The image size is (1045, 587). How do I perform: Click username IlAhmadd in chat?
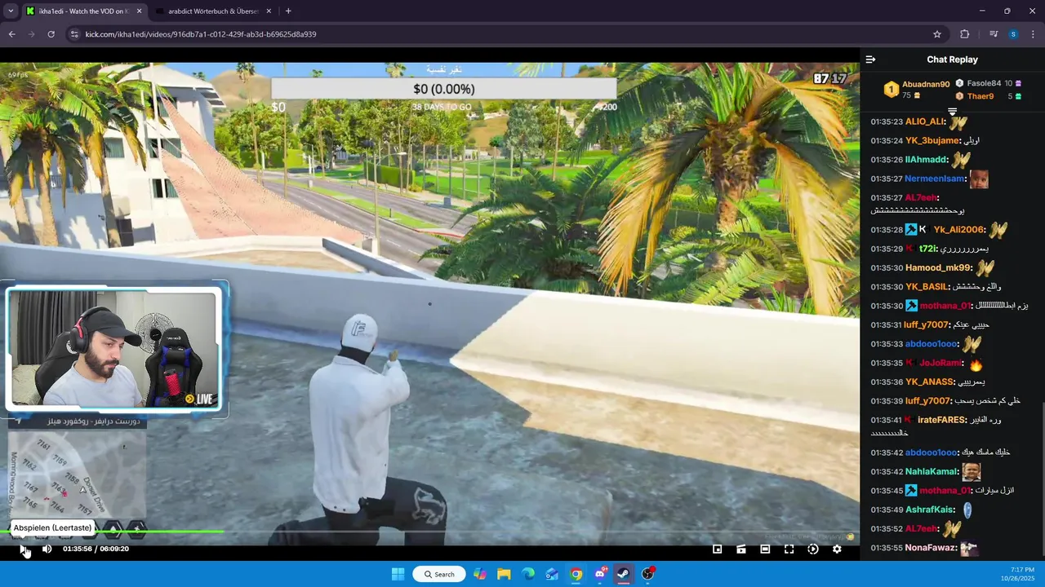926,160
